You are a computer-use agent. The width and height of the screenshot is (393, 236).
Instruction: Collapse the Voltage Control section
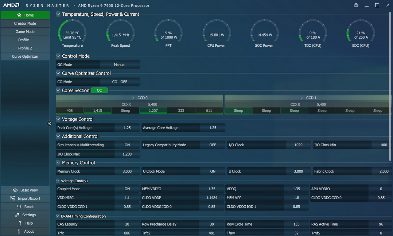(58, 119)
